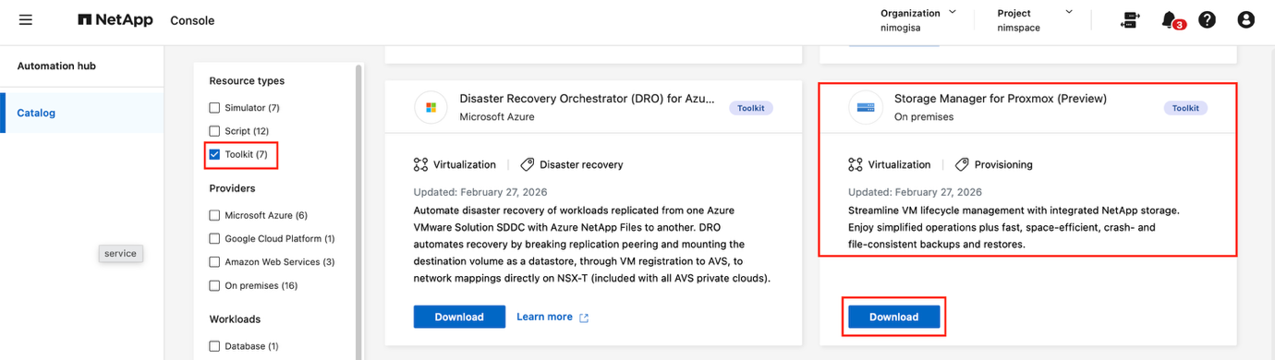
Task: Click the Provisioning tag icon
Action: pyautogui.click(x=962, y=164)
